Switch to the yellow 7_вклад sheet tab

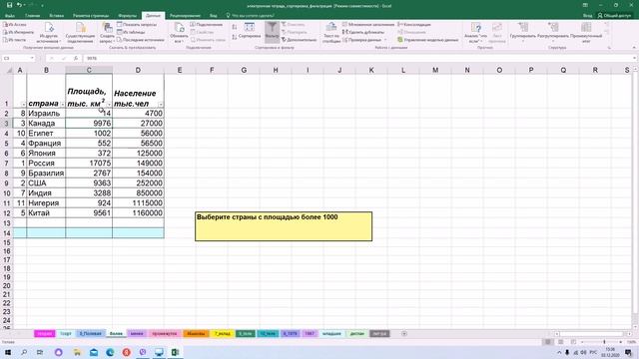223,334
